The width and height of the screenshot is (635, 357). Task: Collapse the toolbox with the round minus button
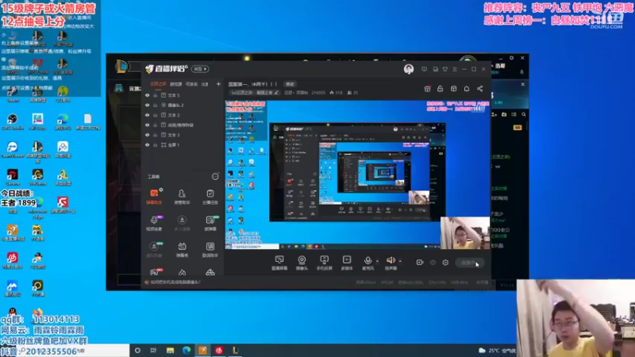pyautogui.click(x=215, y=176)
